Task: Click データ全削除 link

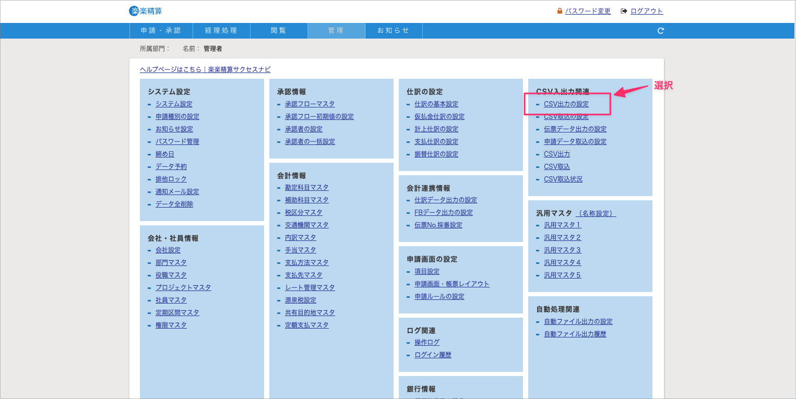Action: (x=174, y=204)
